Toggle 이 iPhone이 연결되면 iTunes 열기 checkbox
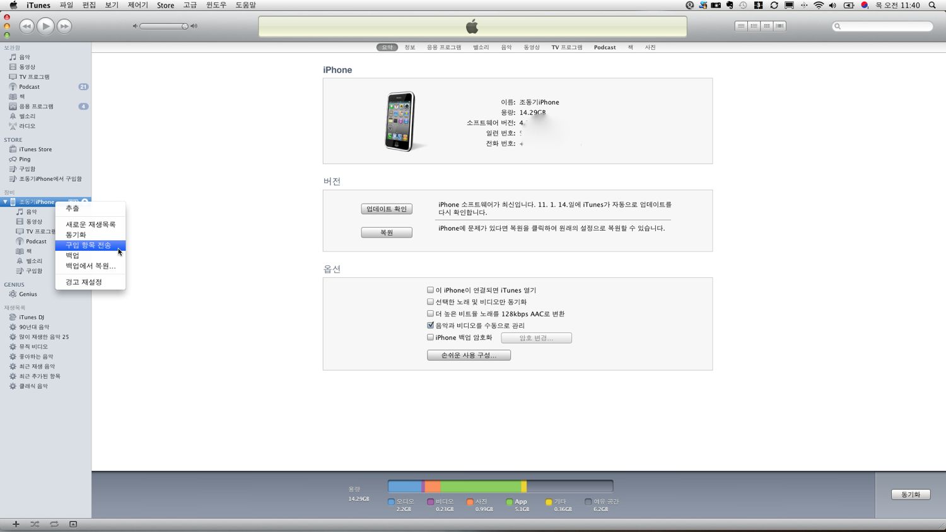The height and width of the screenshot is (532, 946). [x=430, y=290]
